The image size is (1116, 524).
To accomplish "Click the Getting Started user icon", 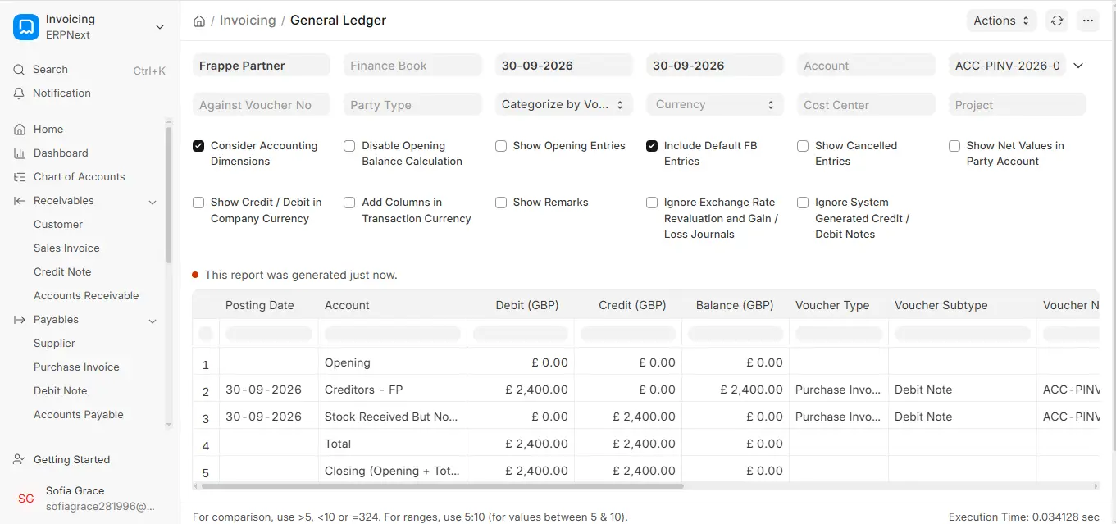I will [20, 460].
